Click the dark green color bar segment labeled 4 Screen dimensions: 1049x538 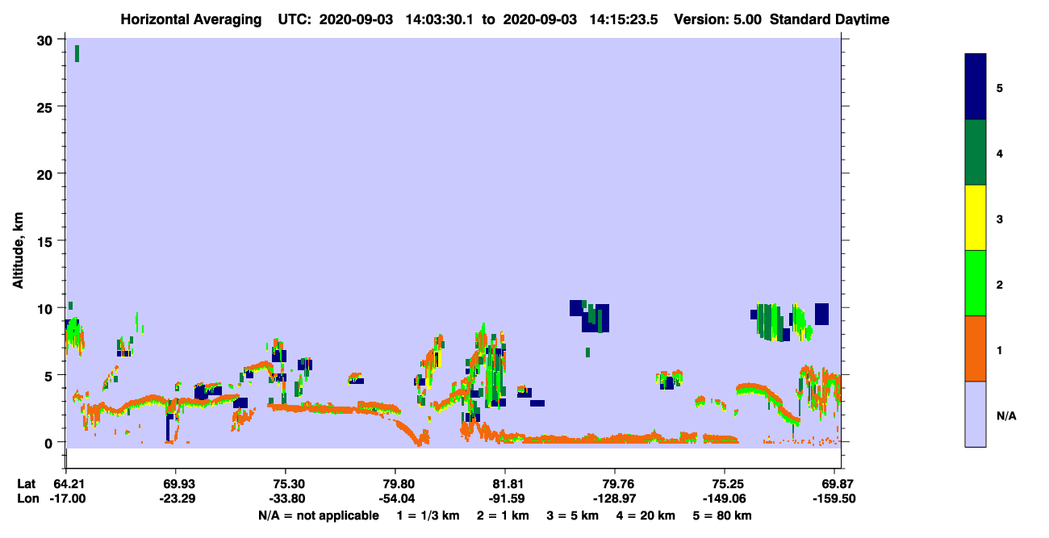(976, 152)
